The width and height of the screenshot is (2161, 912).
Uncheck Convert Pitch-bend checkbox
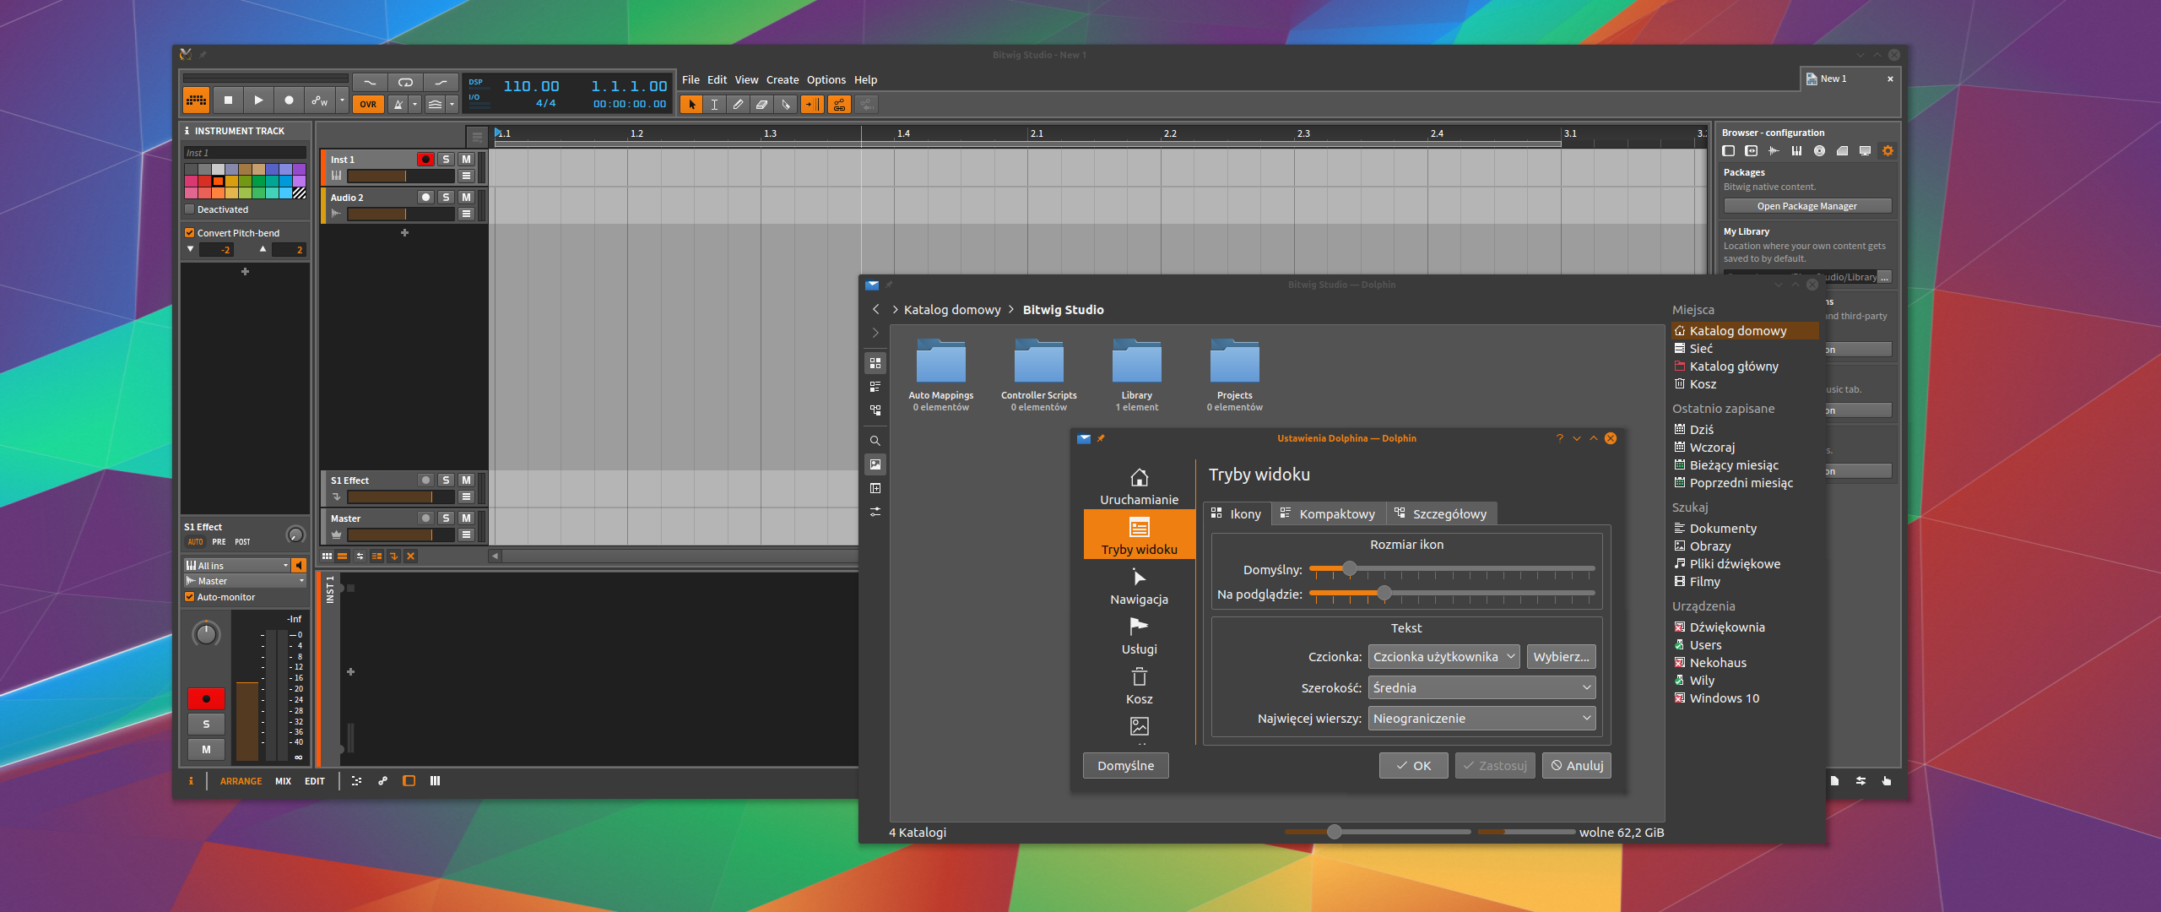(x=190, y=233)
